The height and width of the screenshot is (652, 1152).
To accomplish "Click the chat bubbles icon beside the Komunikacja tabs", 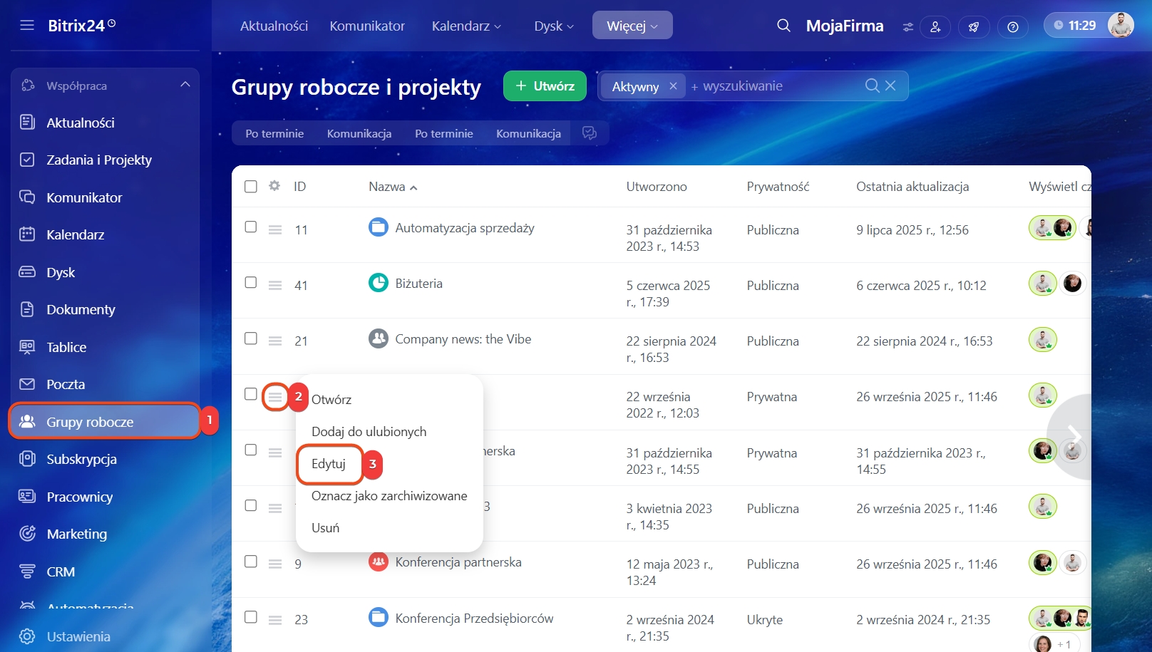I will tap(590, 133).
